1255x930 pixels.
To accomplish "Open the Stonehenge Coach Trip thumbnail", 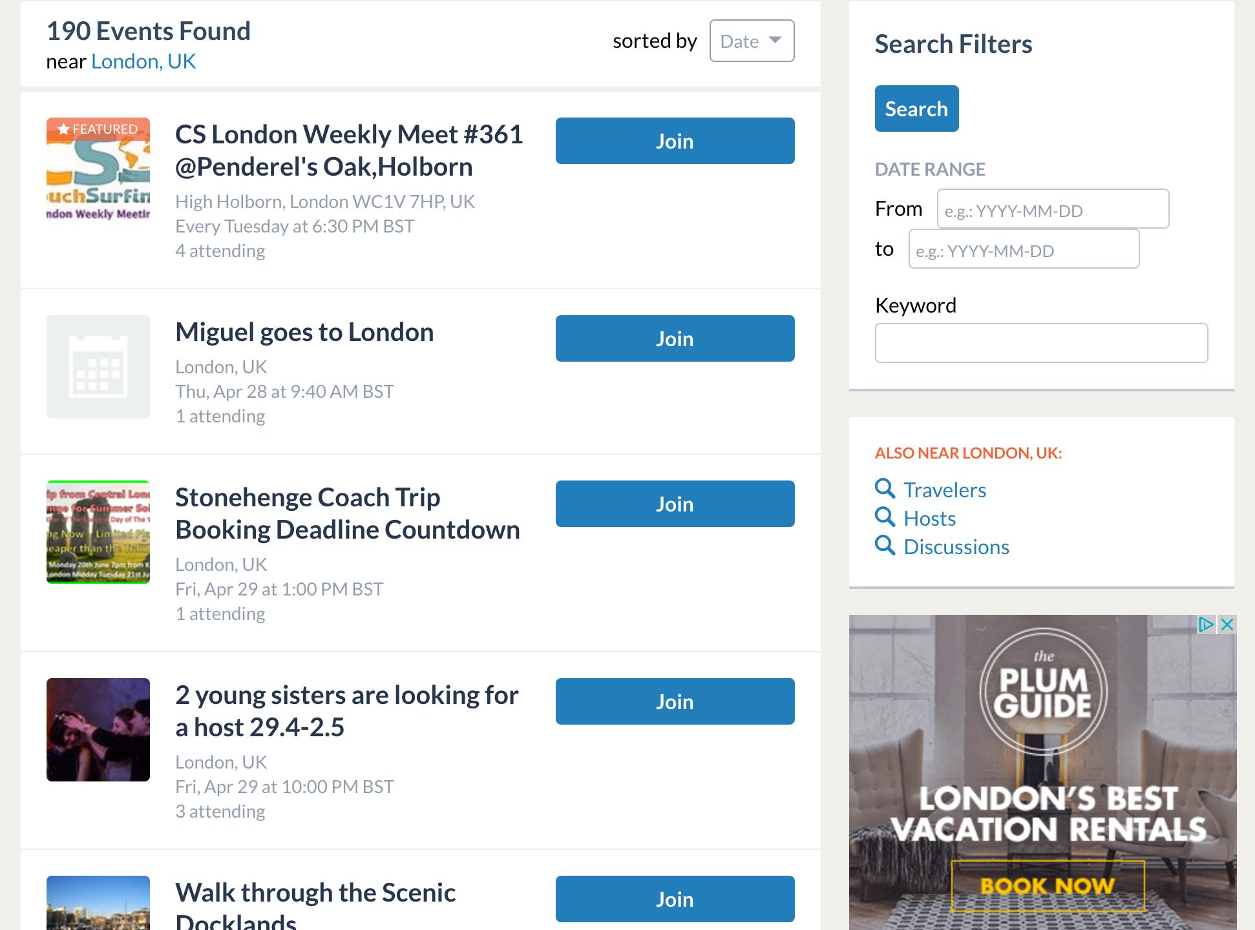I will 98,532.
